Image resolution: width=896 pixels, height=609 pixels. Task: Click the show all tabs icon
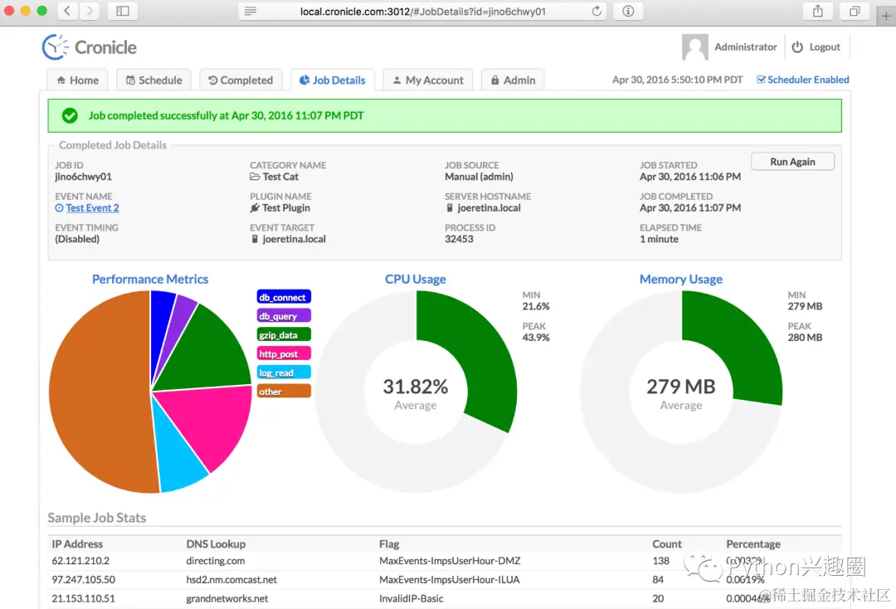pos(855,11)
